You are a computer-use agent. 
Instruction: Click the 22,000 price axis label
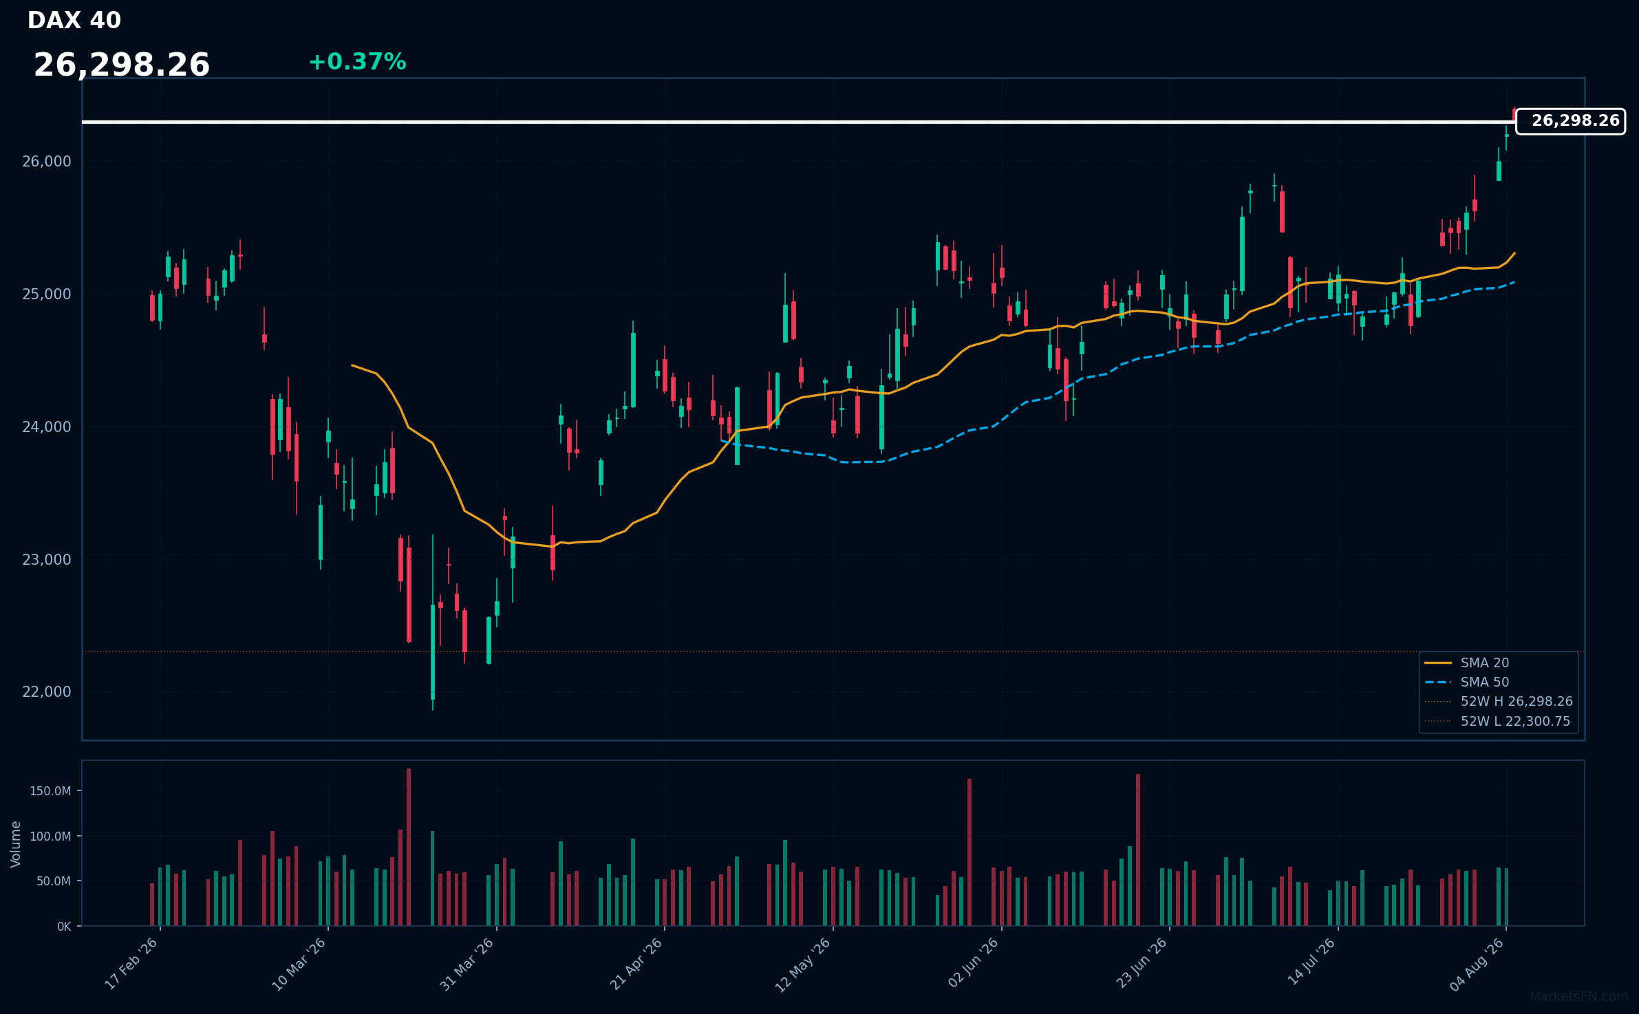click(x=47, y=692)
